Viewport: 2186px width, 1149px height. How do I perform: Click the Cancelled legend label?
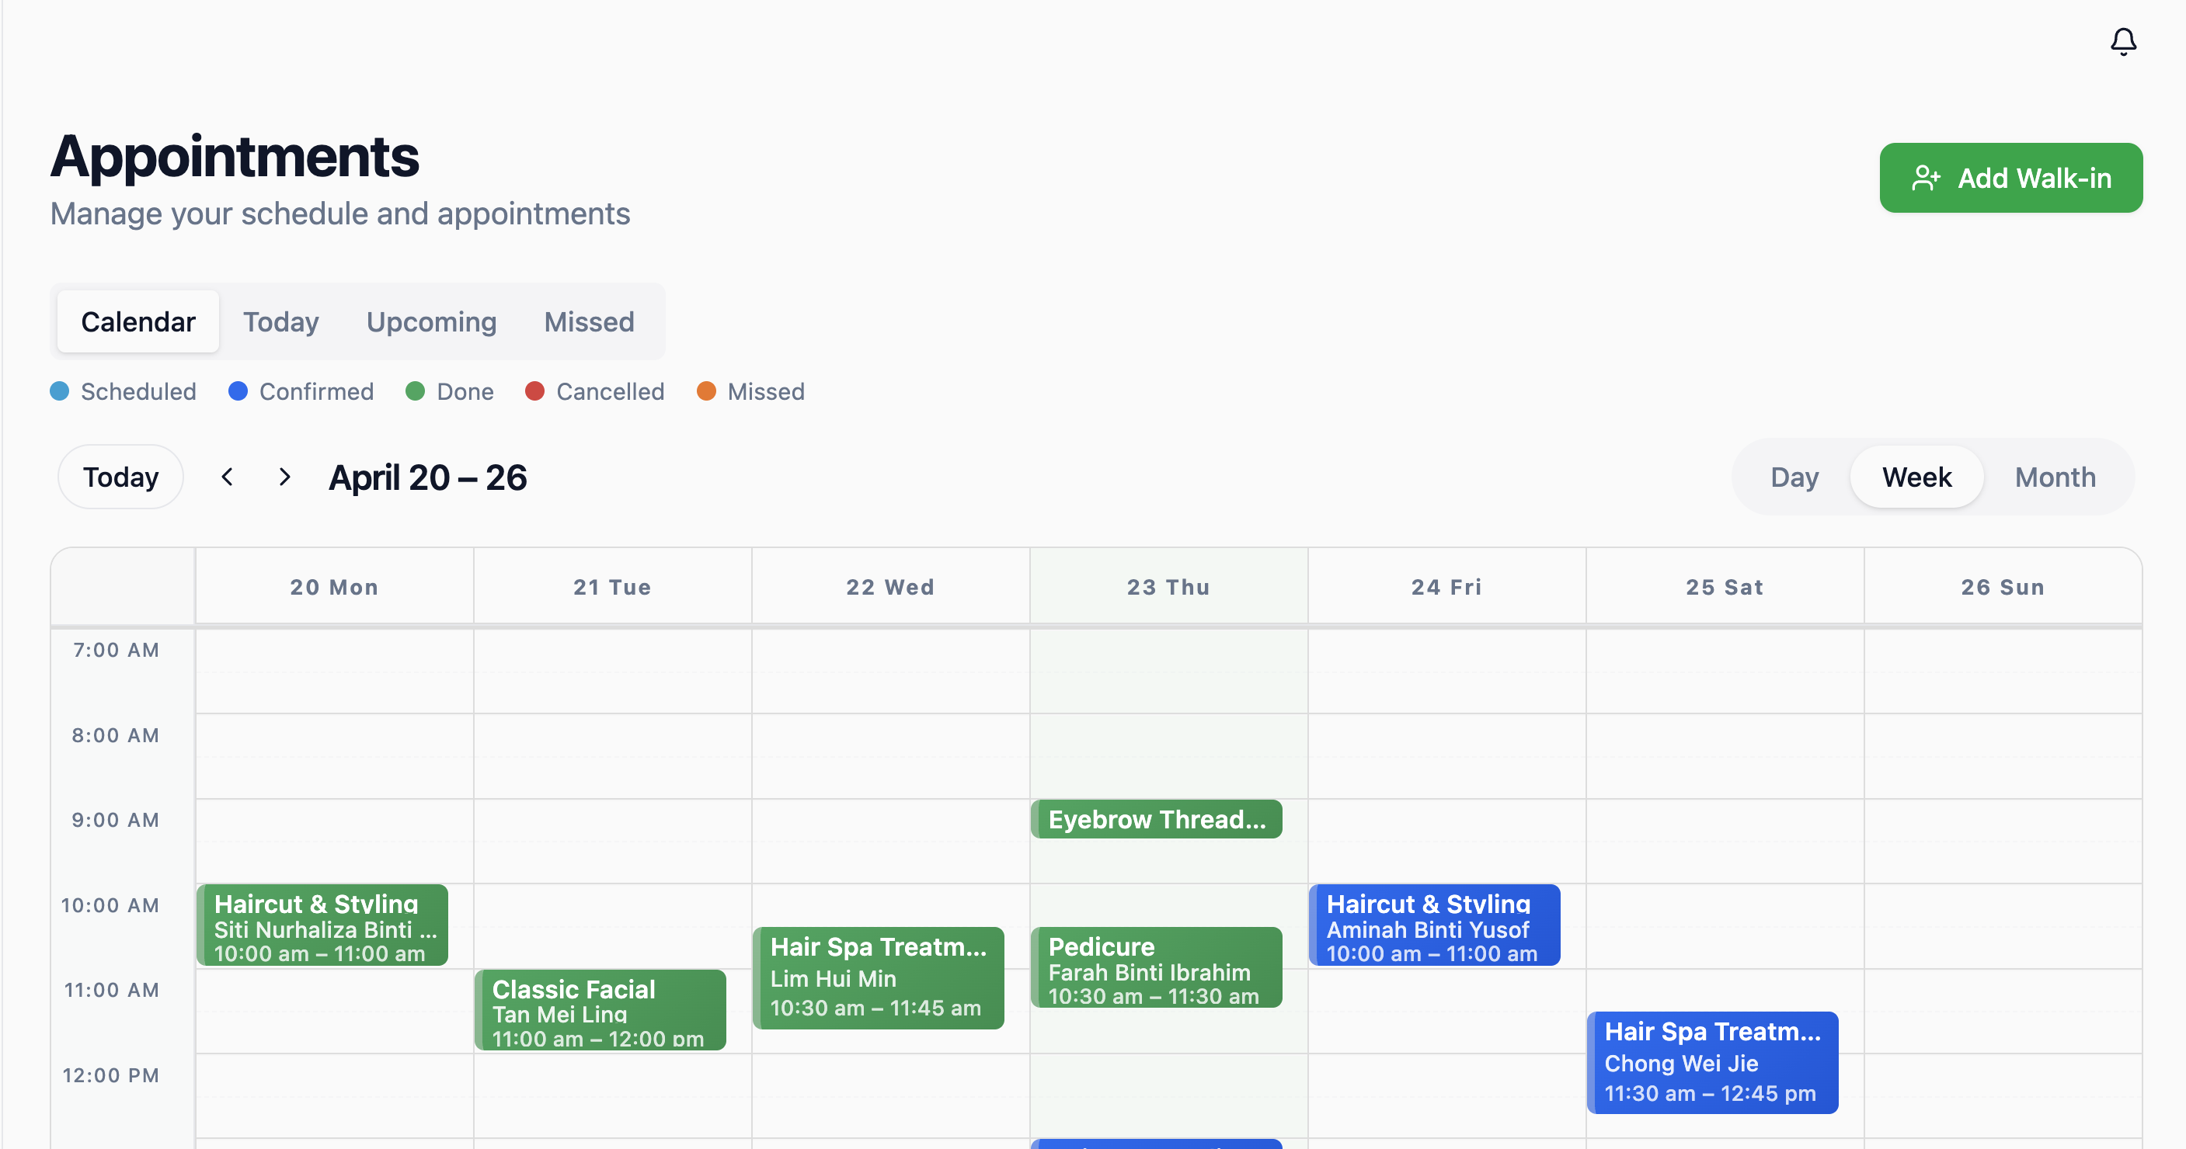(610, 391)
